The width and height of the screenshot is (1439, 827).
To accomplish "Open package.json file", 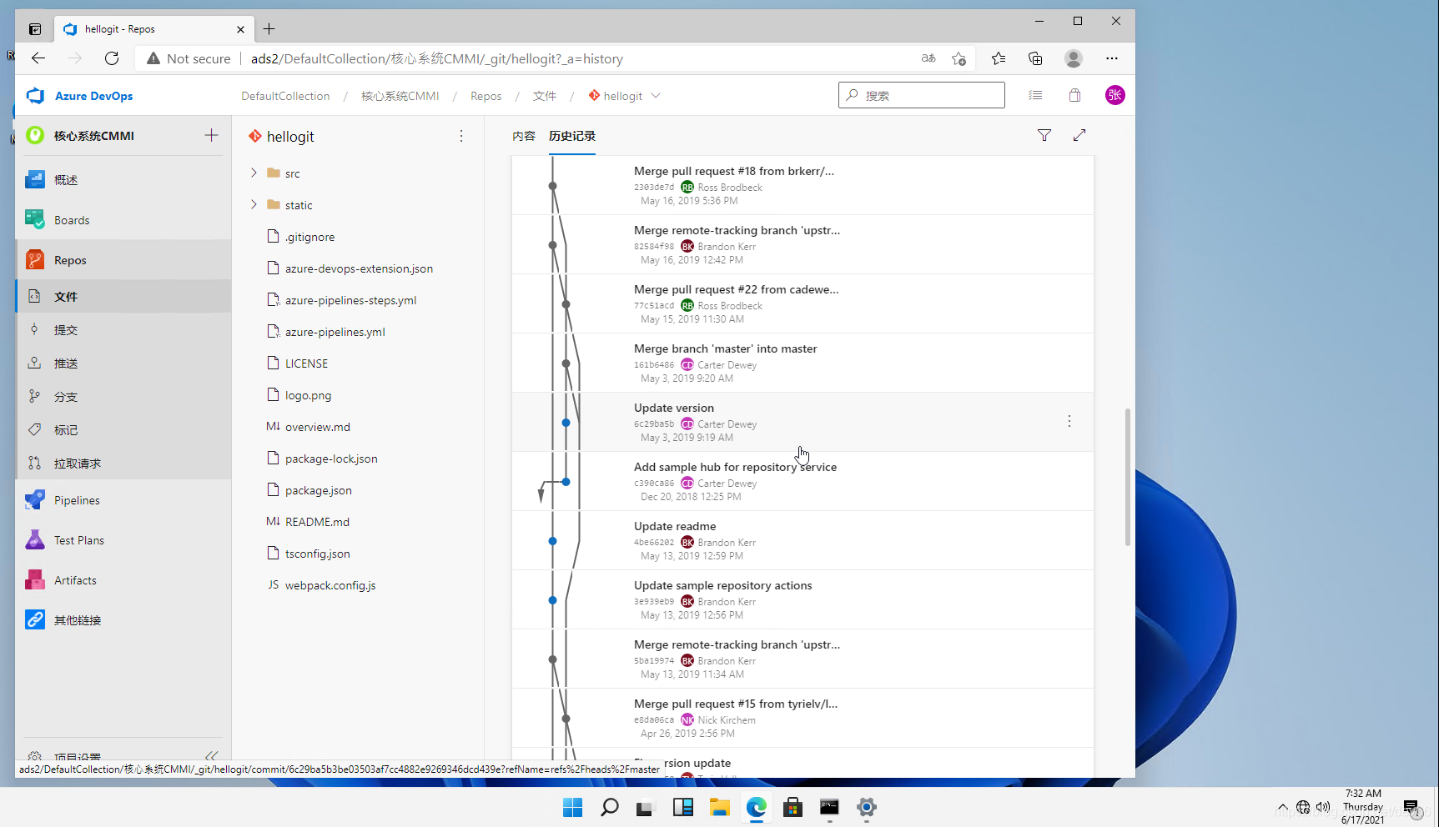I will coord(318,490).
